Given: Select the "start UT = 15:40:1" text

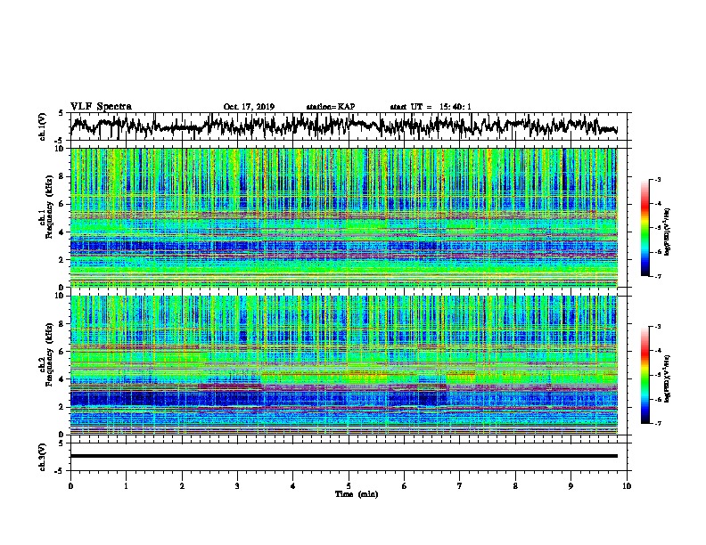Looking at the screenshot, I should [x=431, y=107].
